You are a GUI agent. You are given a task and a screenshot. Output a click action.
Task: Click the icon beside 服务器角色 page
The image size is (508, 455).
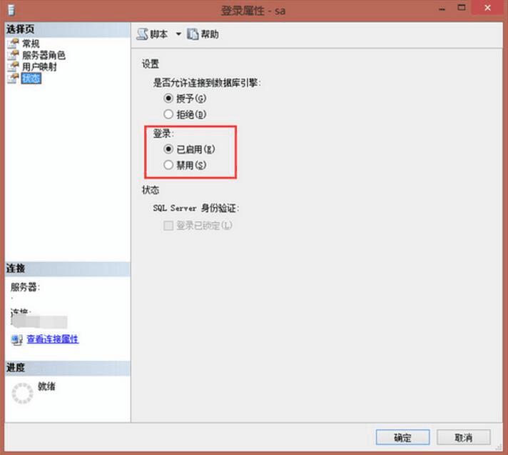tap(14, 55)
